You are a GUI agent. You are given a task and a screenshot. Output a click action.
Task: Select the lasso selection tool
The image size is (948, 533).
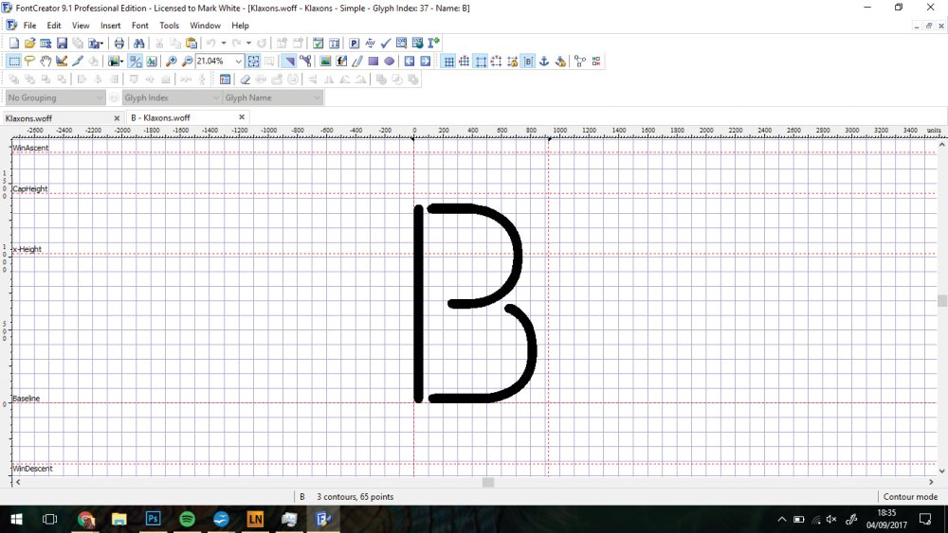[29, 61]
